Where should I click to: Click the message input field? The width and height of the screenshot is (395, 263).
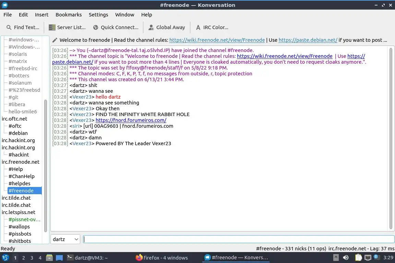coord(239,239)
